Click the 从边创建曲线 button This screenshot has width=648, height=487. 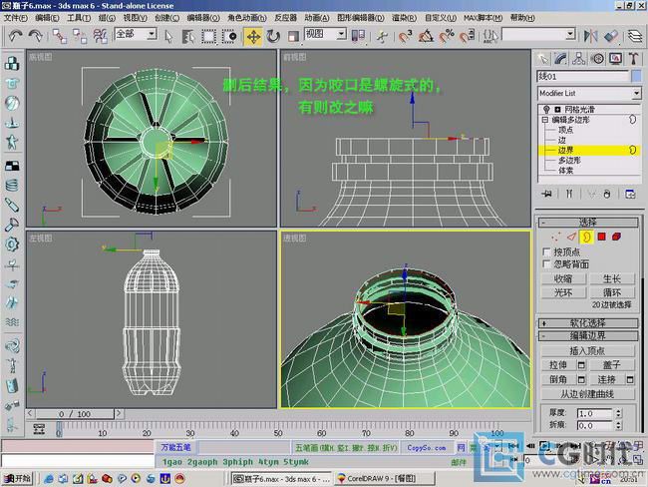click(x=587, y=394)
